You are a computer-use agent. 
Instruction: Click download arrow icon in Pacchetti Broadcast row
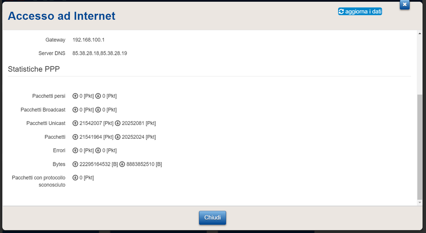point(98,110)
